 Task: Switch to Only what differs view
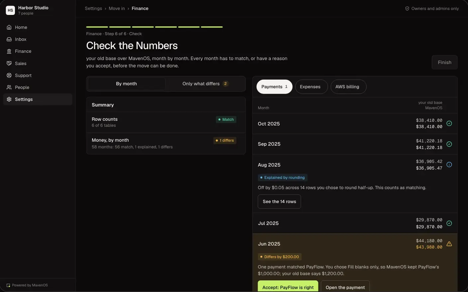click(205, 84)
